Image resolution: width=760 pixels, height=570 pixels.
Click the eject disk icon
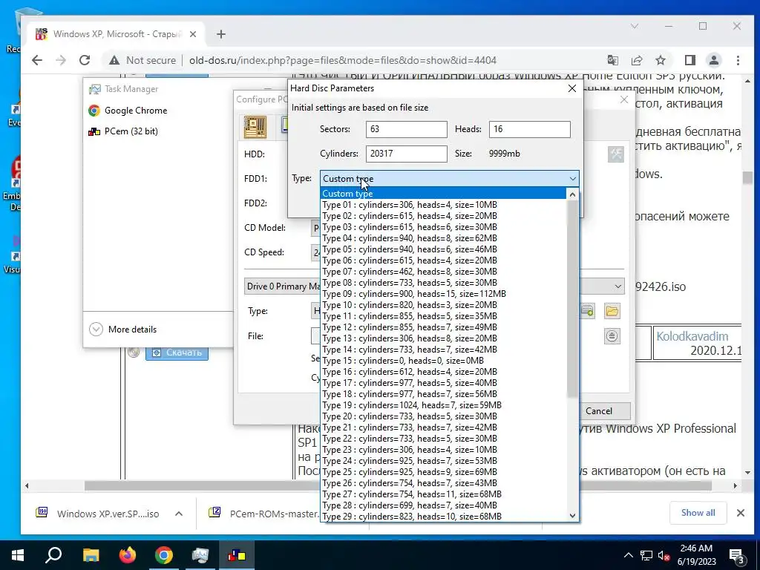[612, 336]
